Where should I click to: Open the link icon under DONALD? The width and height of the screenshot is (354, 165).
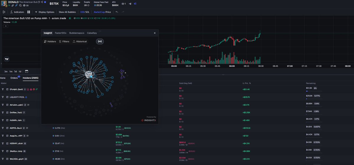13,5
